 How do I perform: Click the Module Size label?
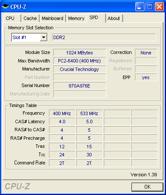click(x=37, y=52)
